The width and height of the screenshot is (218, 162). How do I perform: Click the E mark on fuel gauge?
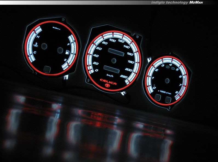point(65,60)
